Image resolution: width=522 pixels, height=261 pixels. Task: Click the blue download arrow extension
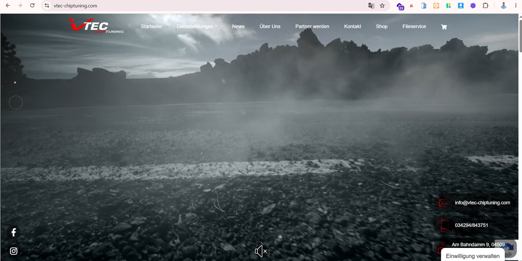click(461, 6)
